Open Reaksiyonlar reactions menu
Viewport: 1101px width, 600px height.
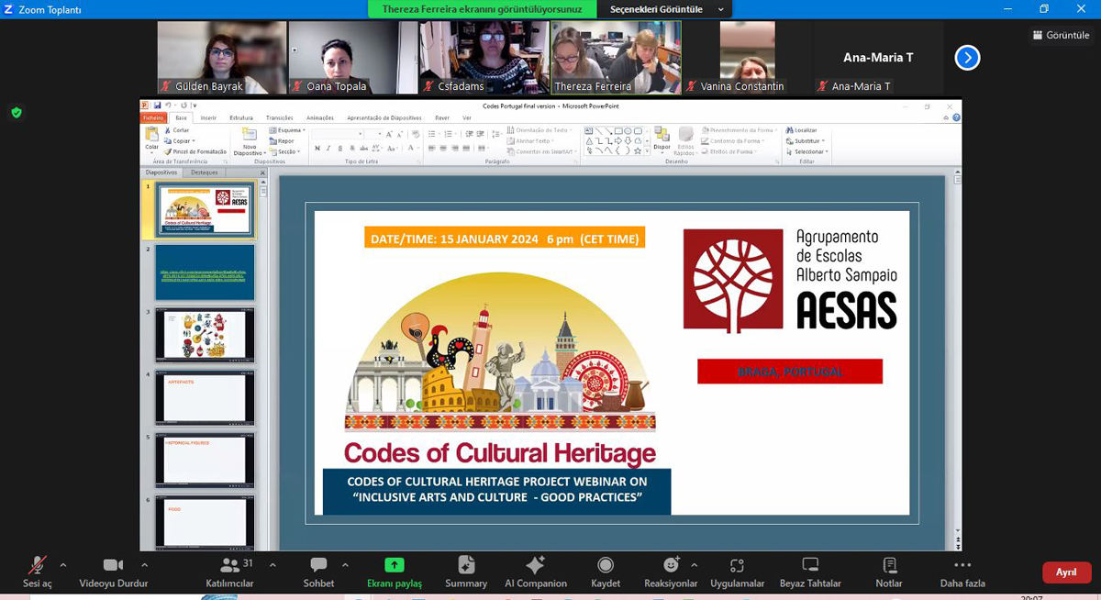671,572
